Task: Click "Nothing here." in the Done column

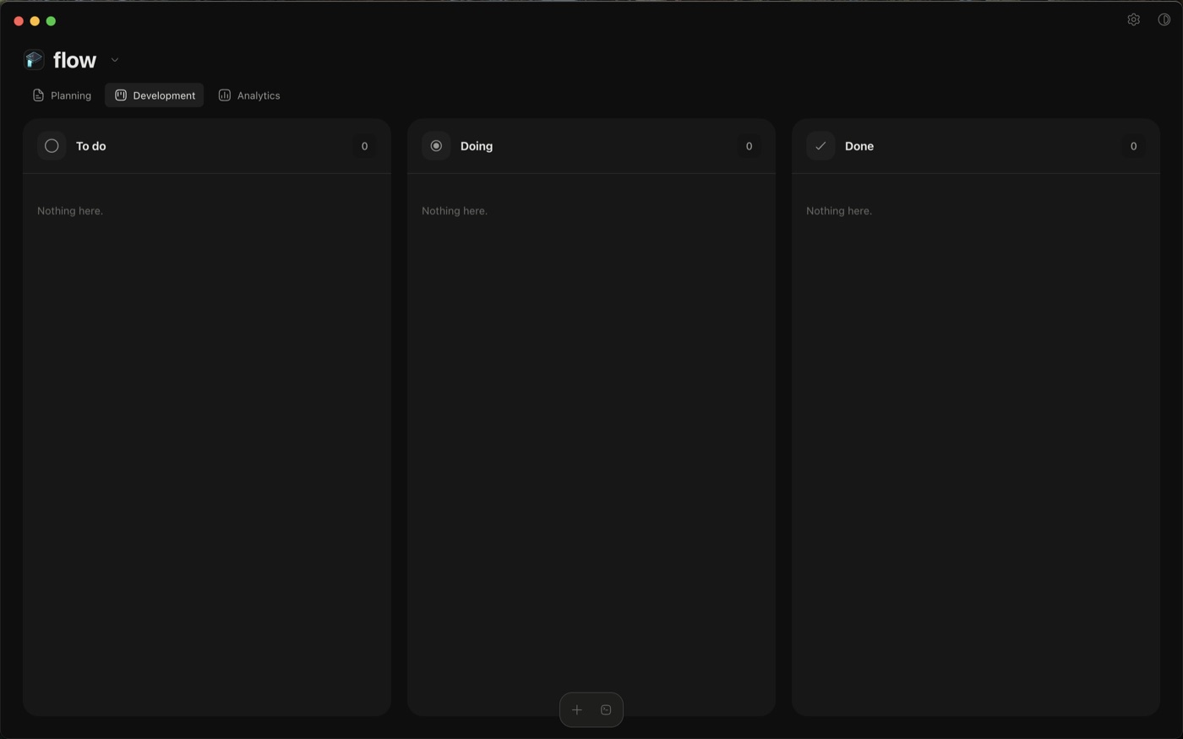Action: coord(839,211)
